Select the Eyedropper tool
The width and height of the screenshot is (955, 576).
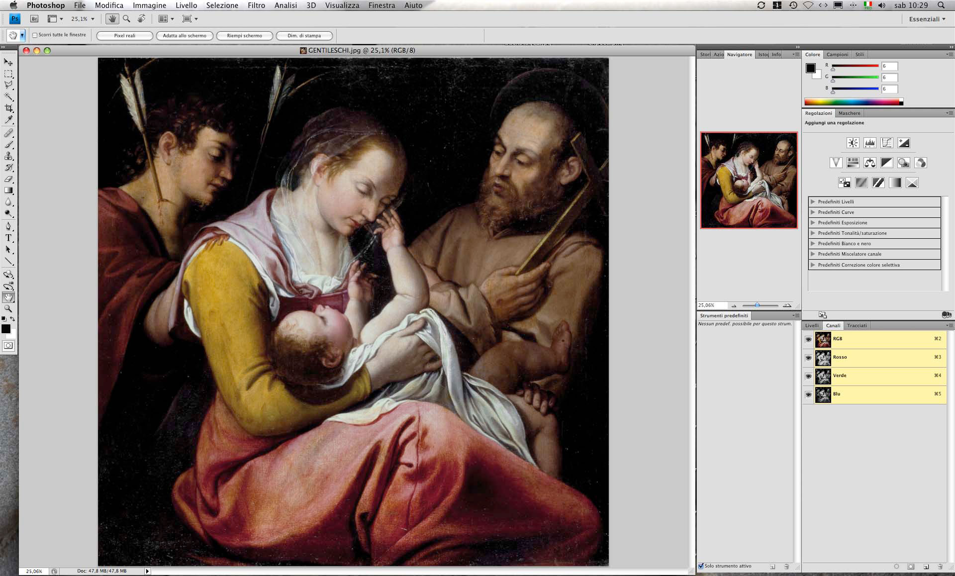[x=8, y=120]
